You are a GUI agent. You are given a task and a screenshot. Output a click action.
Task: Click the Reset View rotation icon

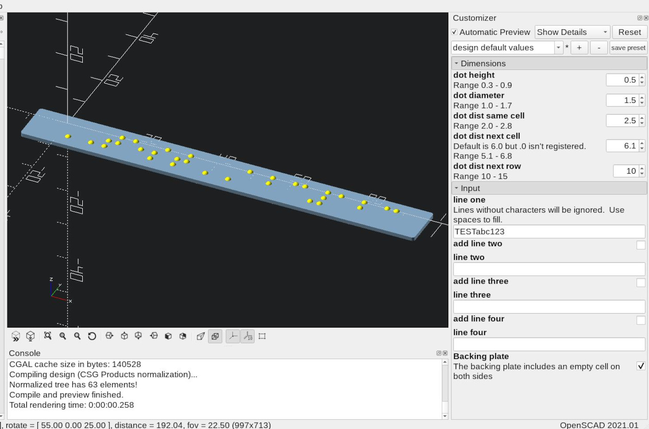point(92,336)
